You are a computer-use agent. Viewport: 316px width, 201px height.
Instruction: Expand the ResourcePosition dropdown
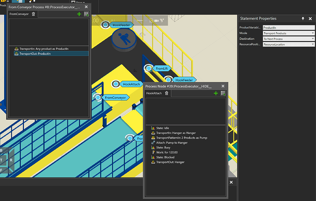click(x=289, y=45)
